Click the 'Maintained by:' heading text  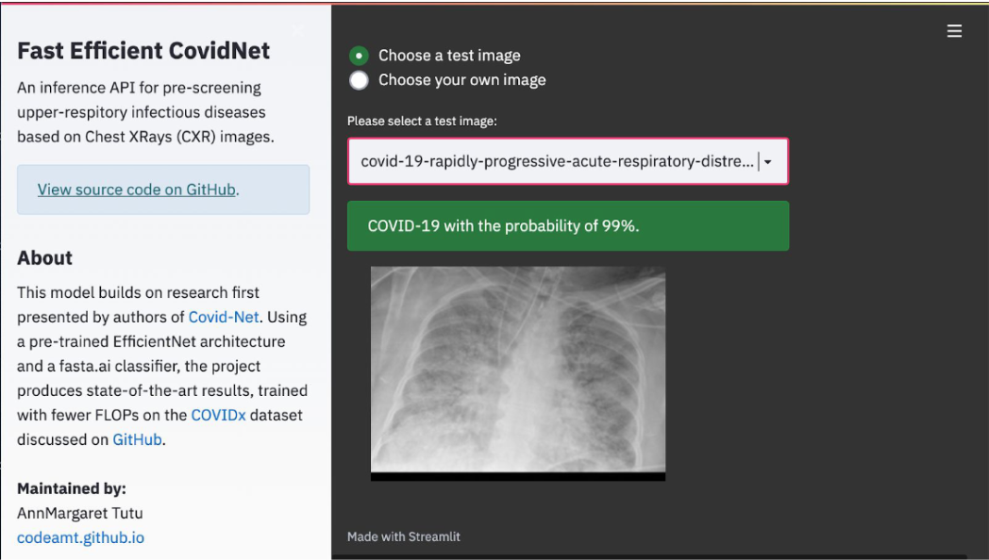[72, 488]
